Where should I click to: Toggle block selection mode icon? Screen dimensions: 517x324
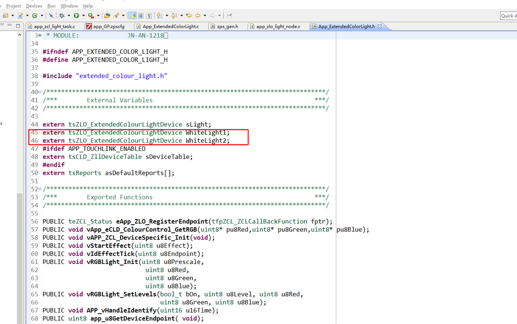tap(141, 16)
